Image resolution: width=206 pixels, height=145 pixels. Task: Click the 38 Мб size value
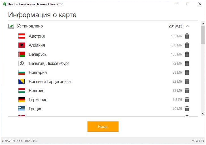click(177, 72)
